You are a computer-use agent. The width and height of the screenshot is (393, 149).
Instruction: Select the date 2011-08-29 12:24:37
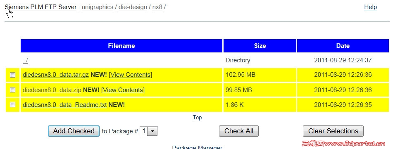click(343, 60)
